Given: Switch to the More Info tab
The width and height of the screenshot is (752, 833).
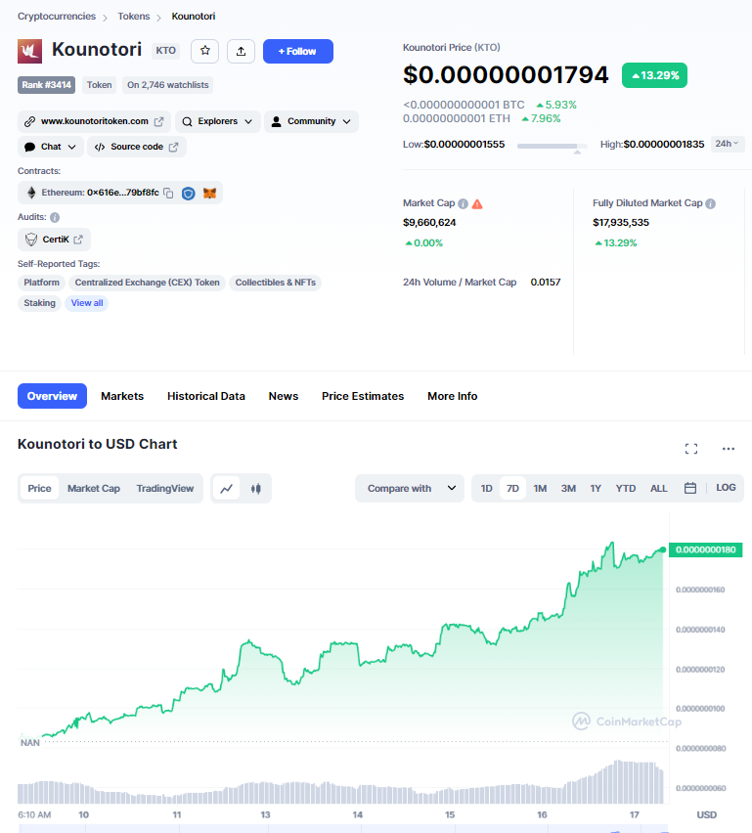Looking at the screenshot, I should click(x=452, y=396).
